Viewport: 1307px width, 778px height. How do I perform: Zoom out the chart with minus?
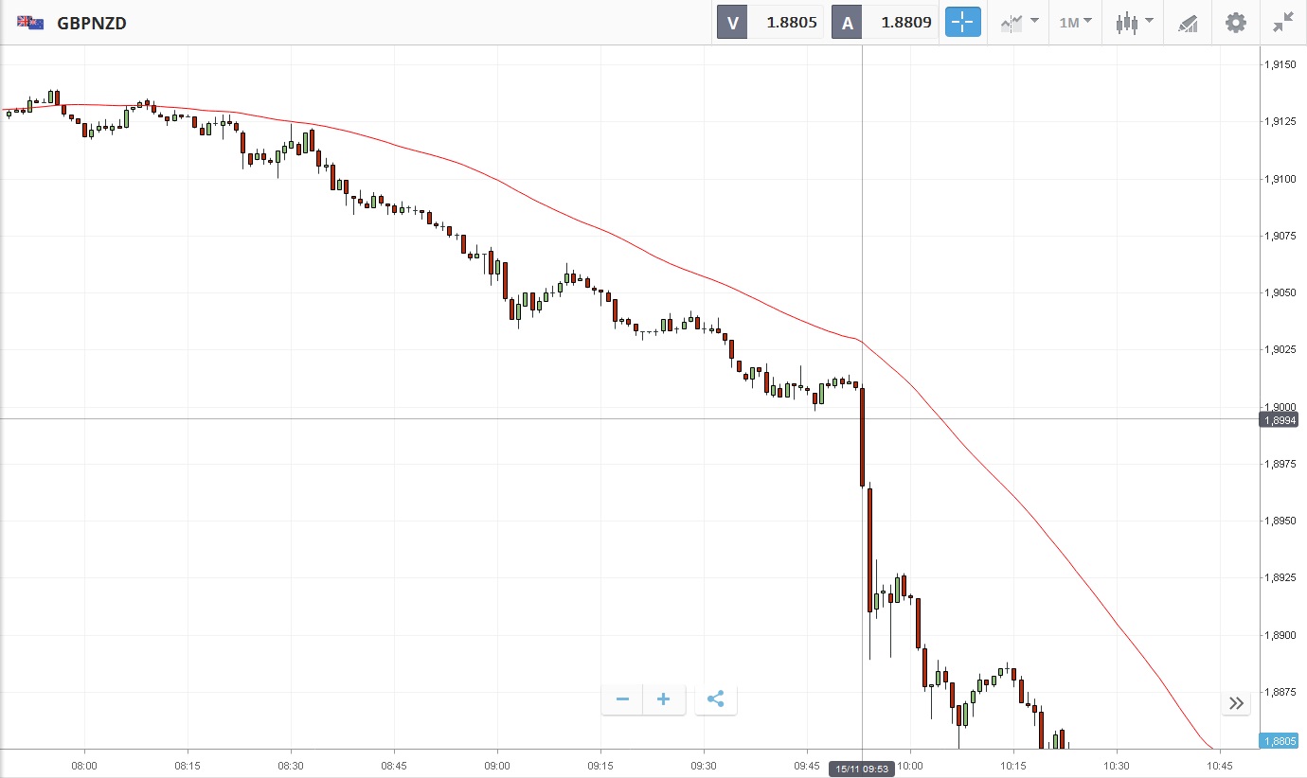click(x=622, y=699)
